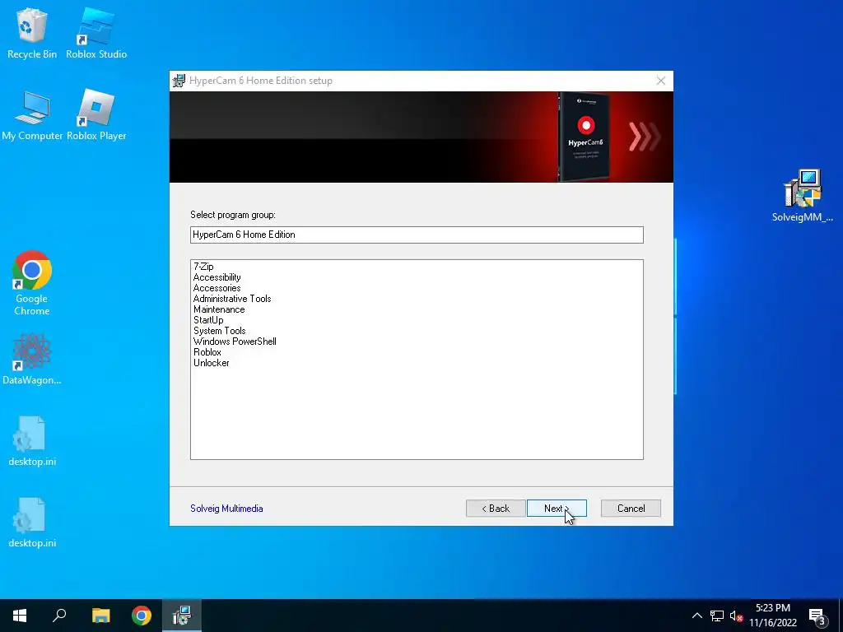
Task: Select Maintenance program group
Action: (x=219, y=309)
